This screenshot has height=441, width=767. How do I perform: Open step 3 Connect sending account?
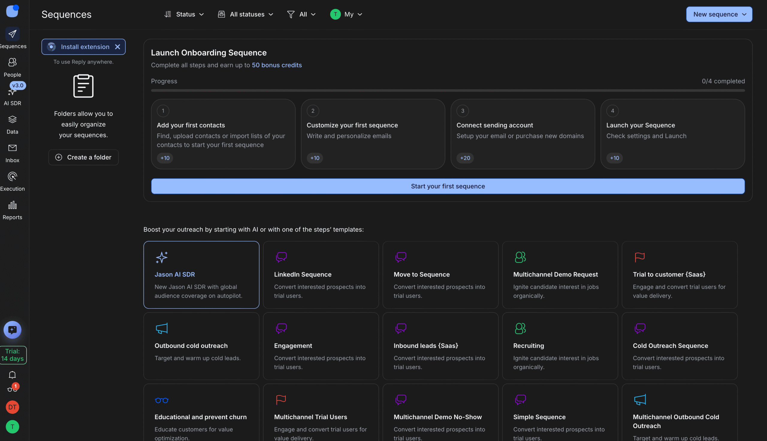(523, 134)
